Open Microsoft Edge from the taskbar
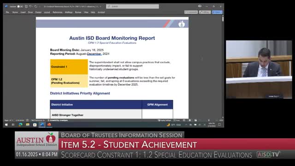Image resolution: width=295 pixels, height=166 pixels. 20,125
